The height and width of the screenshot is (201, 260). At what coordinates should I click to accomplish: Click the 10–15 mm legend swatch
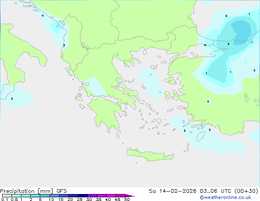tap(55, 196)
